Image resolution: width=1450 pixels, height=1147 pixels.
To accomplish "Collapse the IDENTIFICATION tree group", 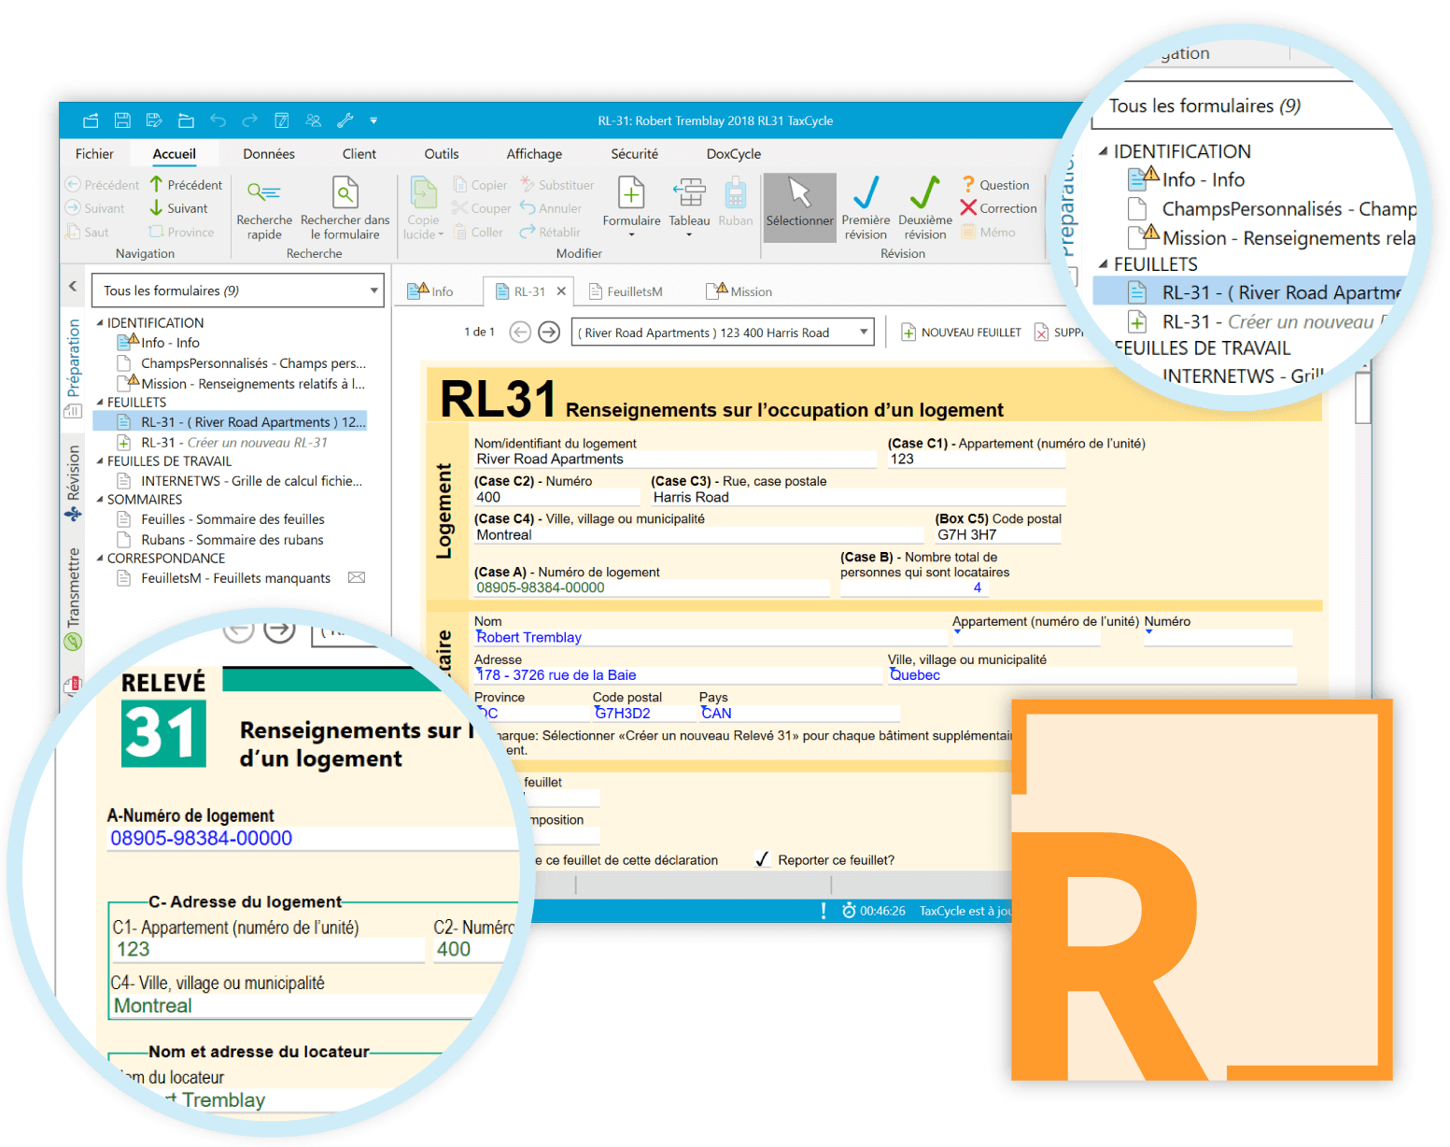I will click(100, 323).
